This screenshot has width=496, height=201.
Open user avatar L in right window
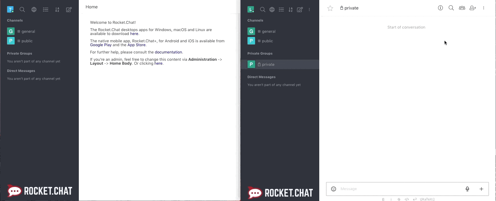click(251, 10)
